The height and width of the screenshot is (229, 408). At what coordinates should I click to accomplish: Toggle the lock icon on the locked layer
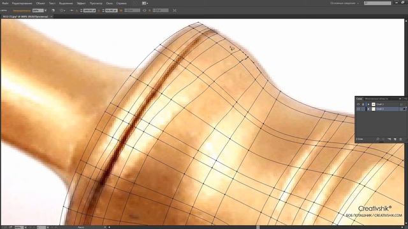click(x=363, y=104)
